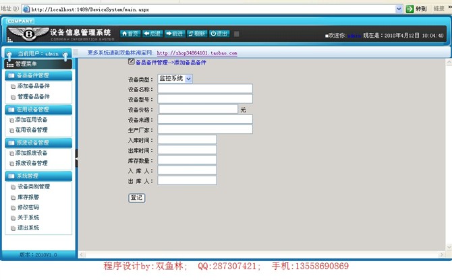
Task: Click the content pane scroll-up arrow
Action: coord(449,62)
